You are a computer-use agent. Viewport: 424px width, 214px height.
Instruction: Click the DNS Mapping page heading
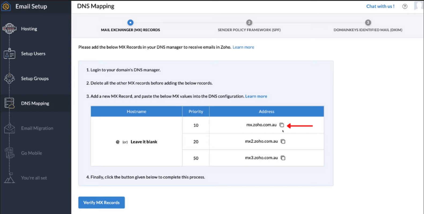click(x=96, y=6)
